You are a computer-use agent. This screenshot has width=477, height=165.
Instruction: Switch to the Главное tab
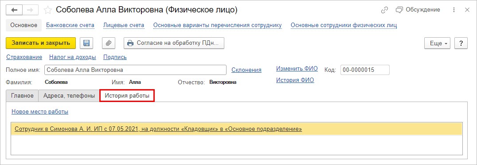(x=22, y=96)
